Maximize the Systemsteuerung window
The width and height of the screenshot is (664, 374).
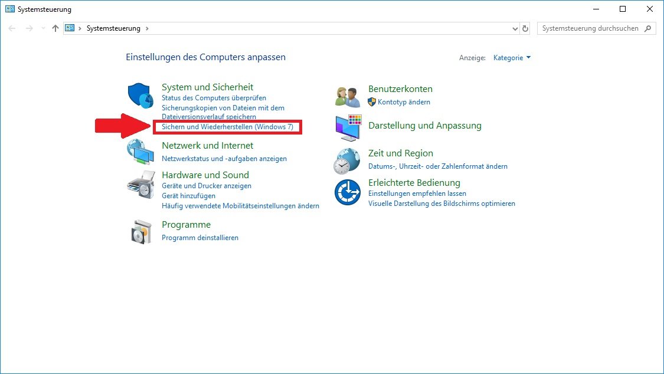[x=623, y=9]
